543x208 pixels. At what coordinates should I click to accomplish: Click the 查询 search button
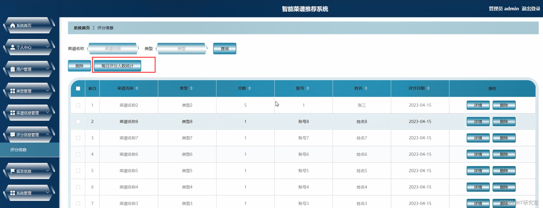[225, 48]
